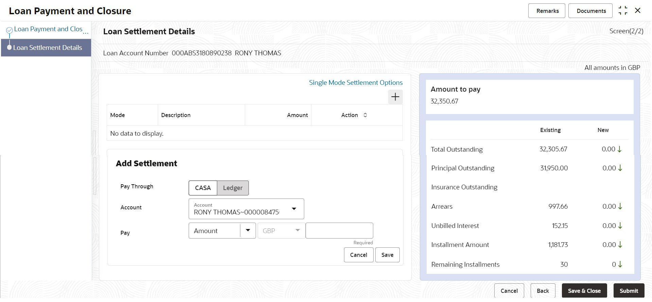This screenshot has height=302, width=652.
Task: Click the sort arrows in Action column
Action: [x=365, y=115]
